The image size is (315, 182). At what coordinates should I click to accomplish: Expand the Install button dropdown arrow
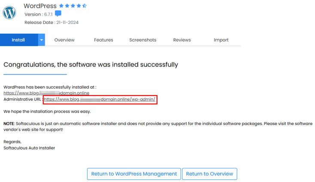[x=41, y=40]
